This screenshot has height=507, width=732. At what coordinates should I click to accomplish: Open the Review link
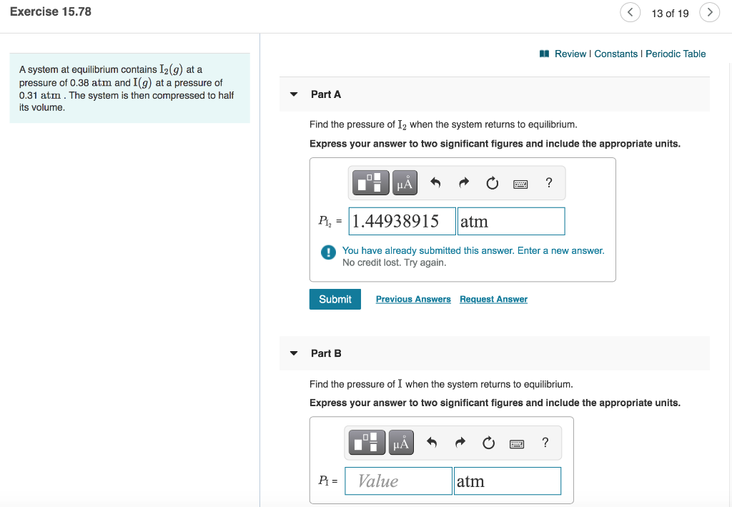(570, 54)
